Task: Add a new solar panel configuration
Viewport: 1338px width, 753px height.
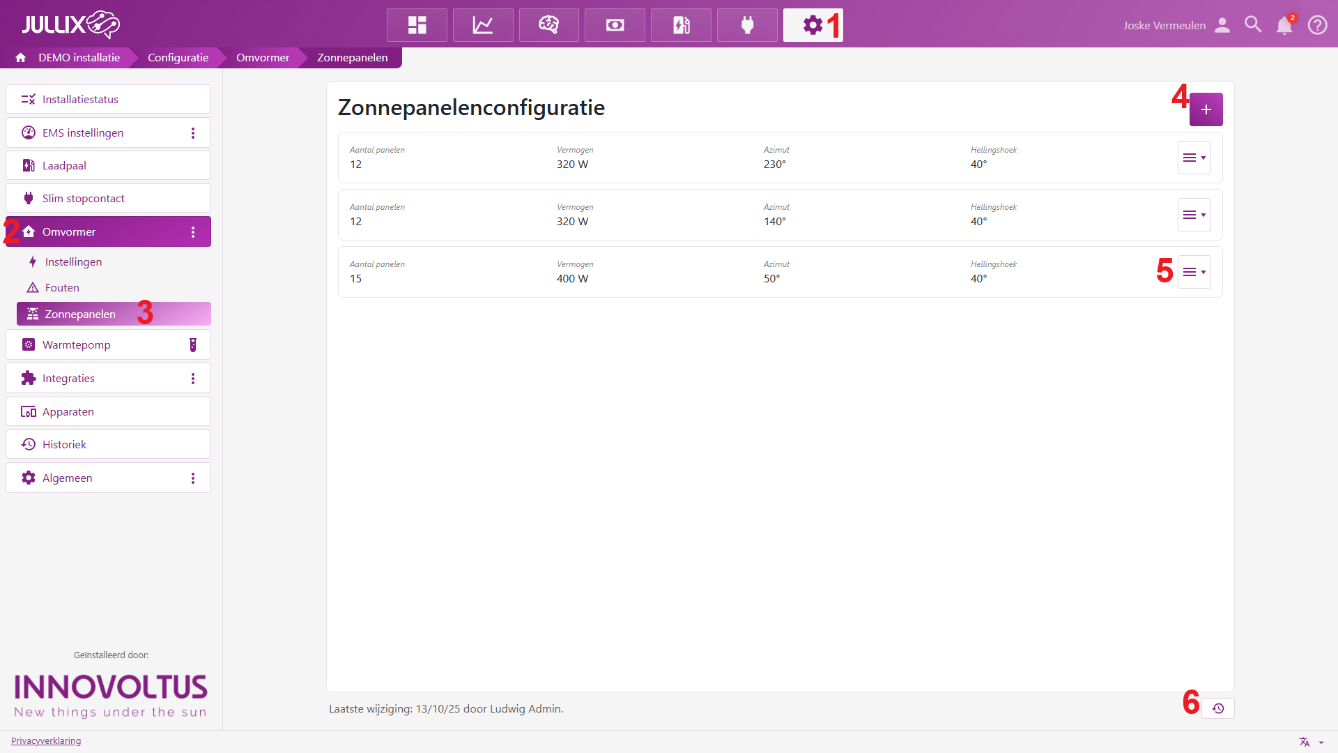Action: (1206, 109)
